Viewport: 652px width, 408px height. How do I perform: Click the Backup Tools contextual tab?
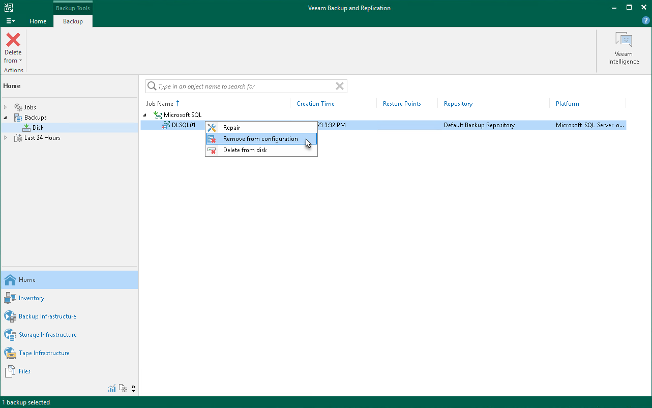73,8
